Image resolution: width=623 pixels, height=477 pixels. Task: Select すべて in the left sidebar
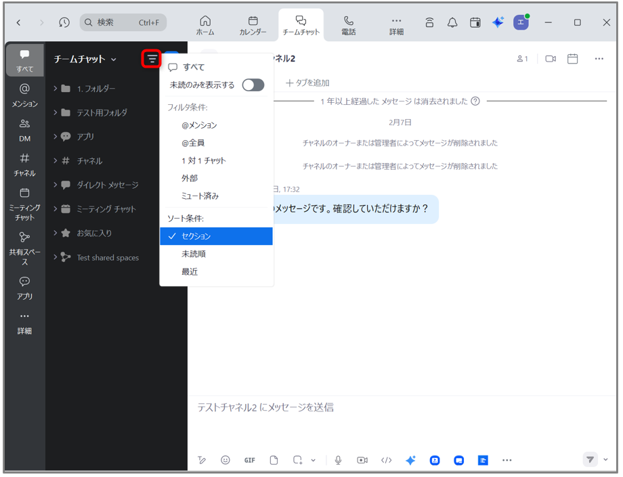24,60
